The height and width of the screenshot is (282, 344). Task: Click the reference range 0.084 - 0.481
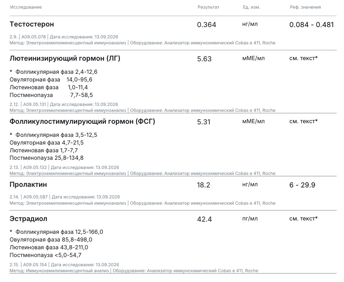click(x=312, y=24)
